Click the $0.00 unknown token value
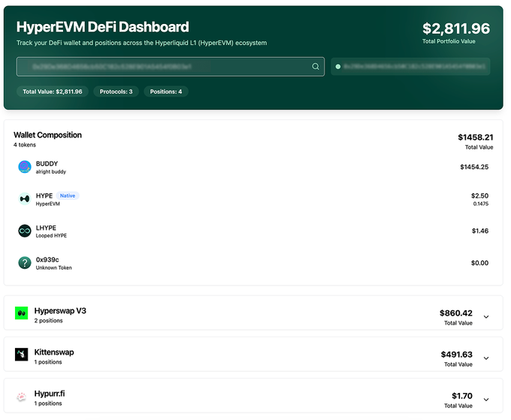Screen dimensions: 511x420 479,263
